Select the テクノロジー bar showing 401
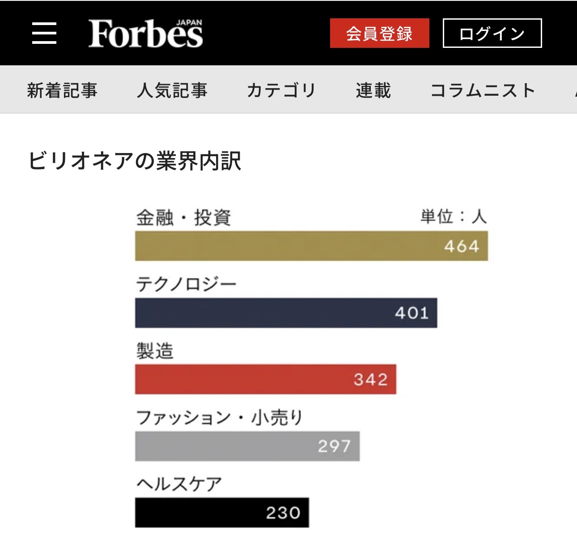This screenshot has width=577, height=554. (x=286, y=313)
